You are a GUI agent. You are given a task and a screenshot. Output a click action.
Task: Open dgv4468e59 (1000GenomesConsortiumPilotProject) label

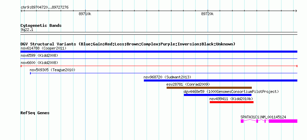click(x=231, y=91)
